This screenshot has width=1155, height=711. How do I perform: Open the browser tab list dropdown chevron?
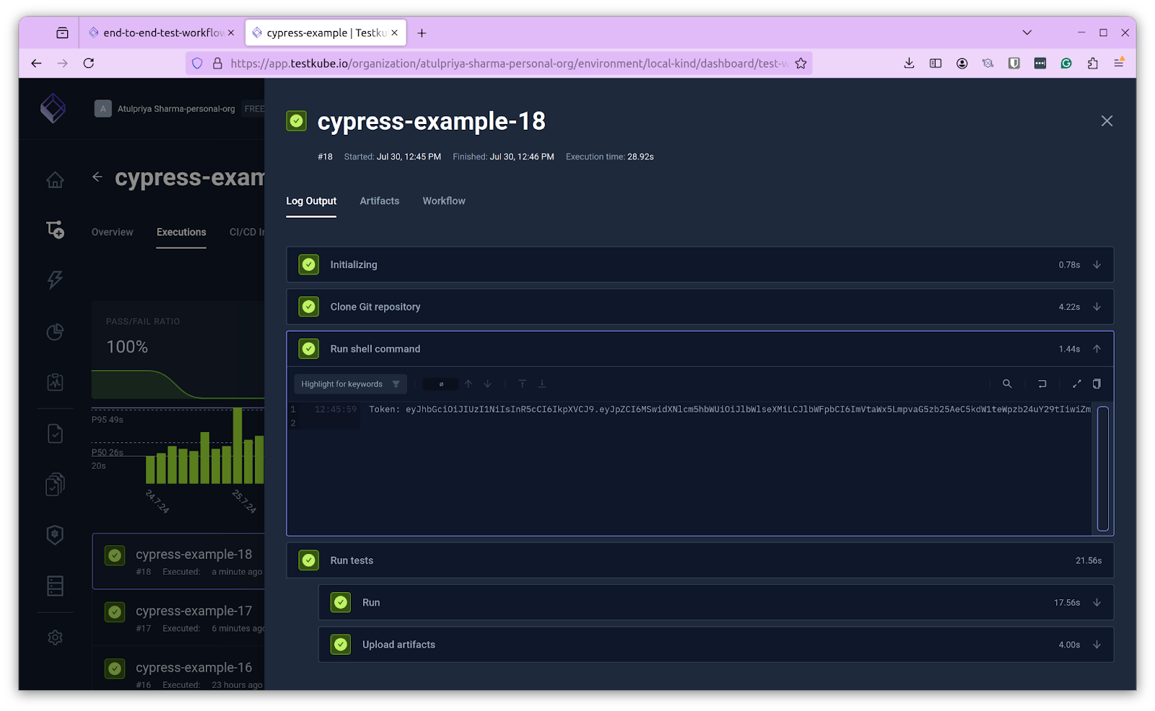[1027, 32]
